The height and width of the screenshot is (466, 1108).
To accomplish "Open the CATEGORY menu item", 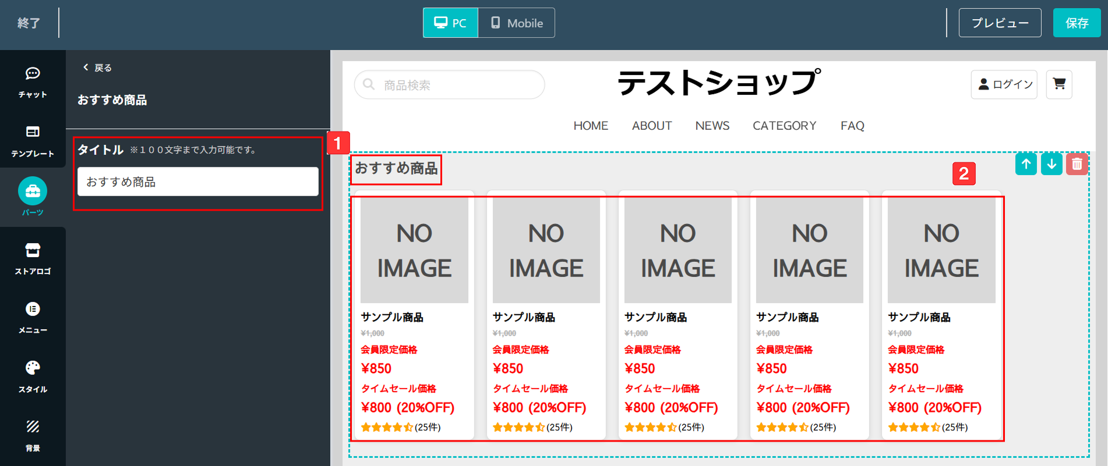I will pos(784,126).
